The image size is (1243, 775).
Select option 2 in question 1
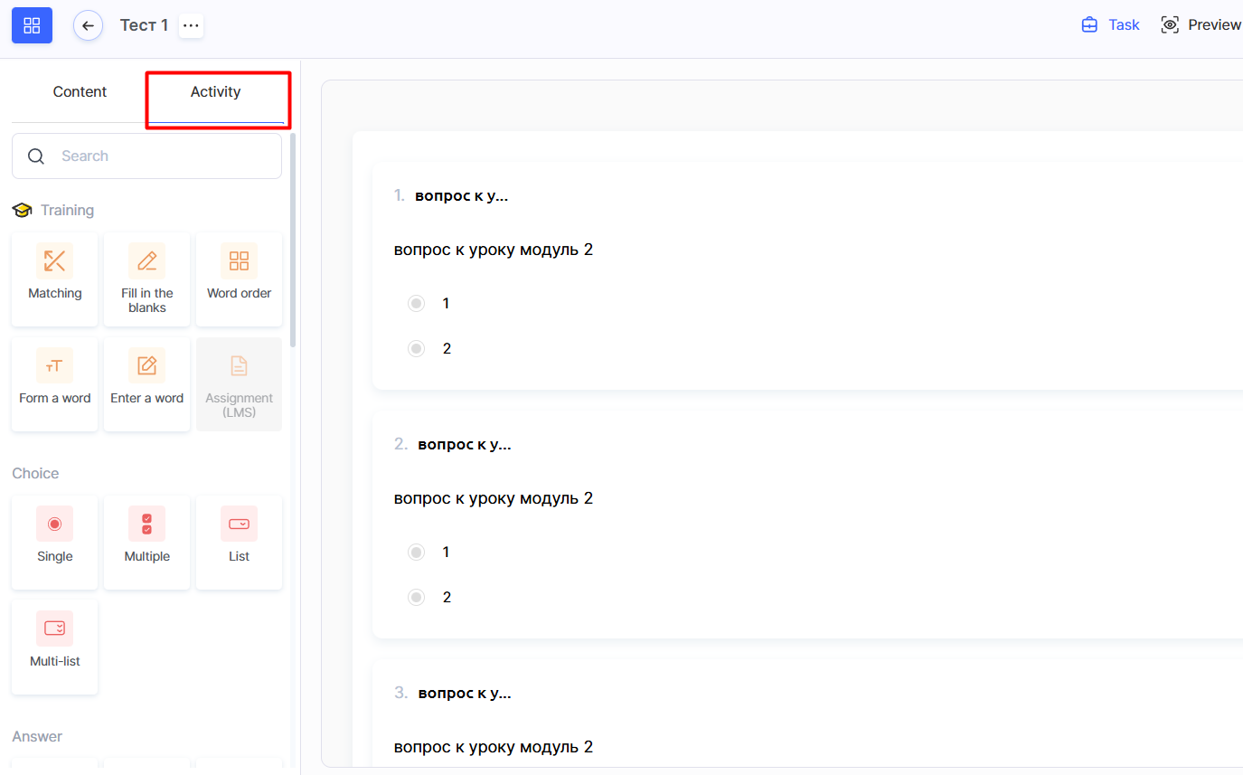coord(416,349)
